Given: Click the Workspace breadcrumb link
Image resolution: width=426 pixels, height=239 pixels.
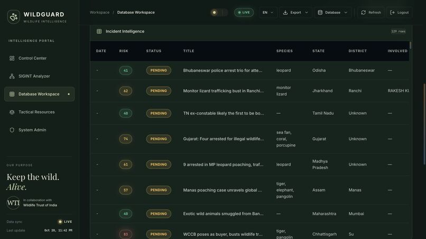Looking at the screenshot, I should click(99, 13).
